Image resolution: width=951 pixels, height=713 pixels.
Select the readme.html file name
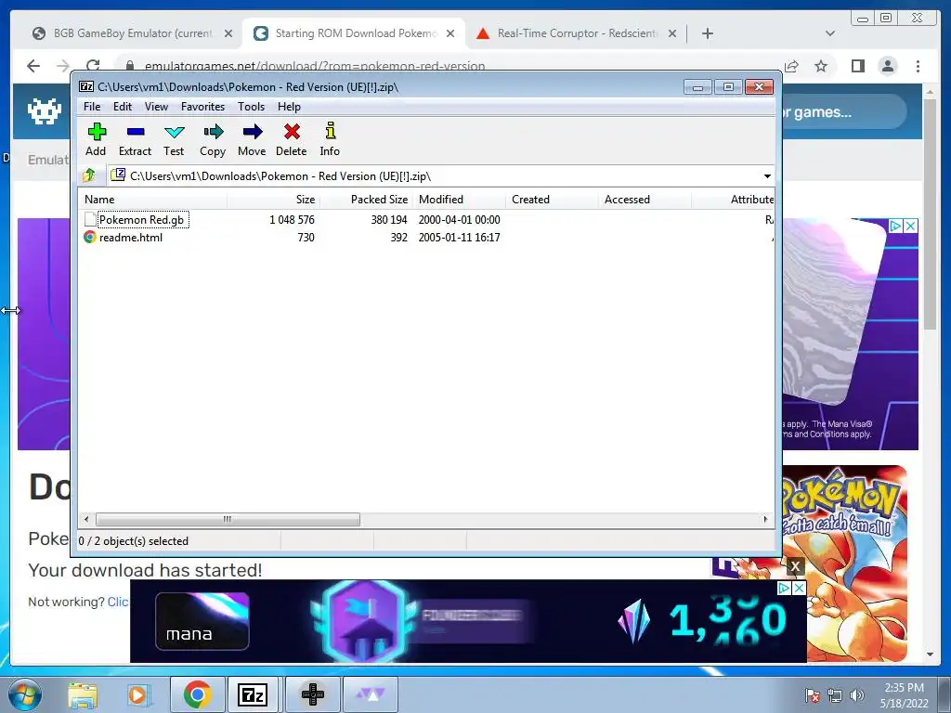(131, 238)
